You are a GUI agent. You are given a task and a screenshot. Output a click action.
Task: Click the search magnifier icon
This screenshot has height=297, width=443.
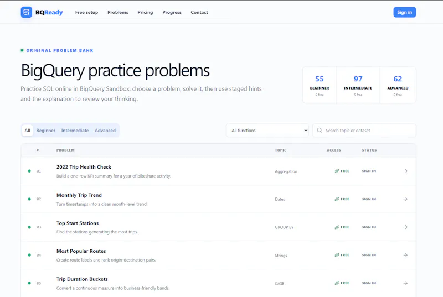click(x=320, y=131)
